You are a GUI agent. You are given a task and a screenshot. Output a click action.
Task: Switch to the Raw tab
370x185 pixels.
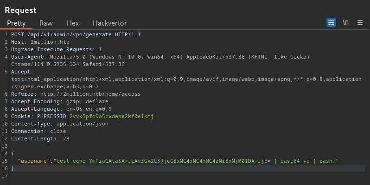tap(46, 23)
